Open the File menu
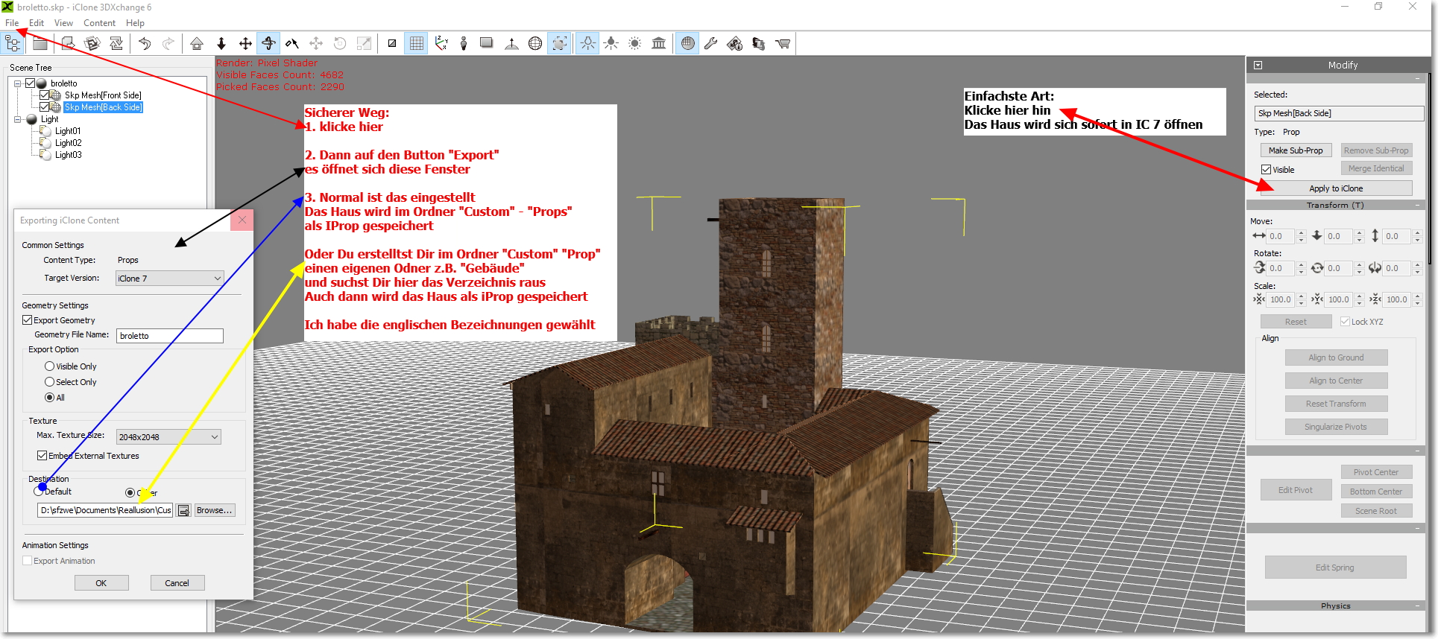 (13, 23)
